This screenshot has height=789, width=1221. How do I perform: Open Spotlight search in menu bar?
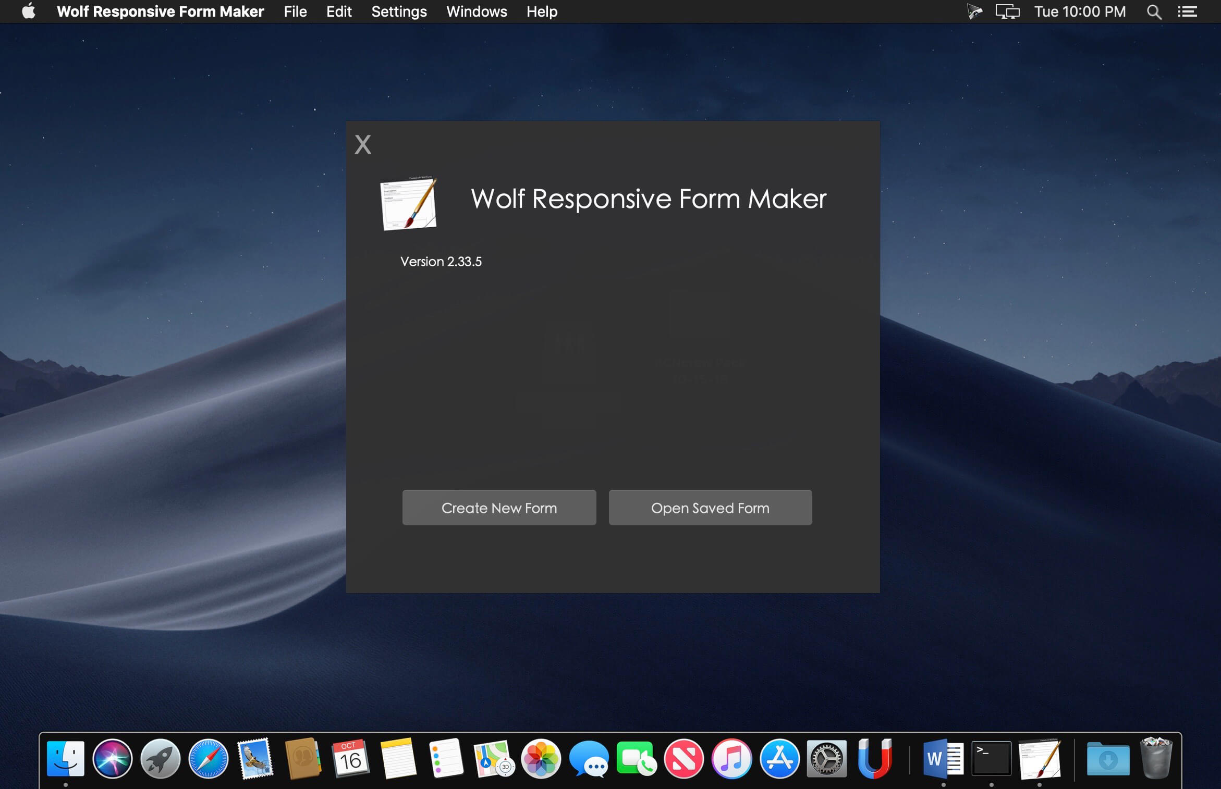pyautogui.click(x=1154, y=11)
